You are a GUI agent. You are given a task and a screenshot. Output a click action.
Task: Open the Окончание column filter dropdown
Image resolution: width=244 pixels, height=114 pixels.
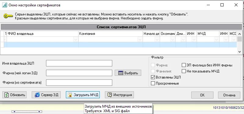(x=172, y=40)
